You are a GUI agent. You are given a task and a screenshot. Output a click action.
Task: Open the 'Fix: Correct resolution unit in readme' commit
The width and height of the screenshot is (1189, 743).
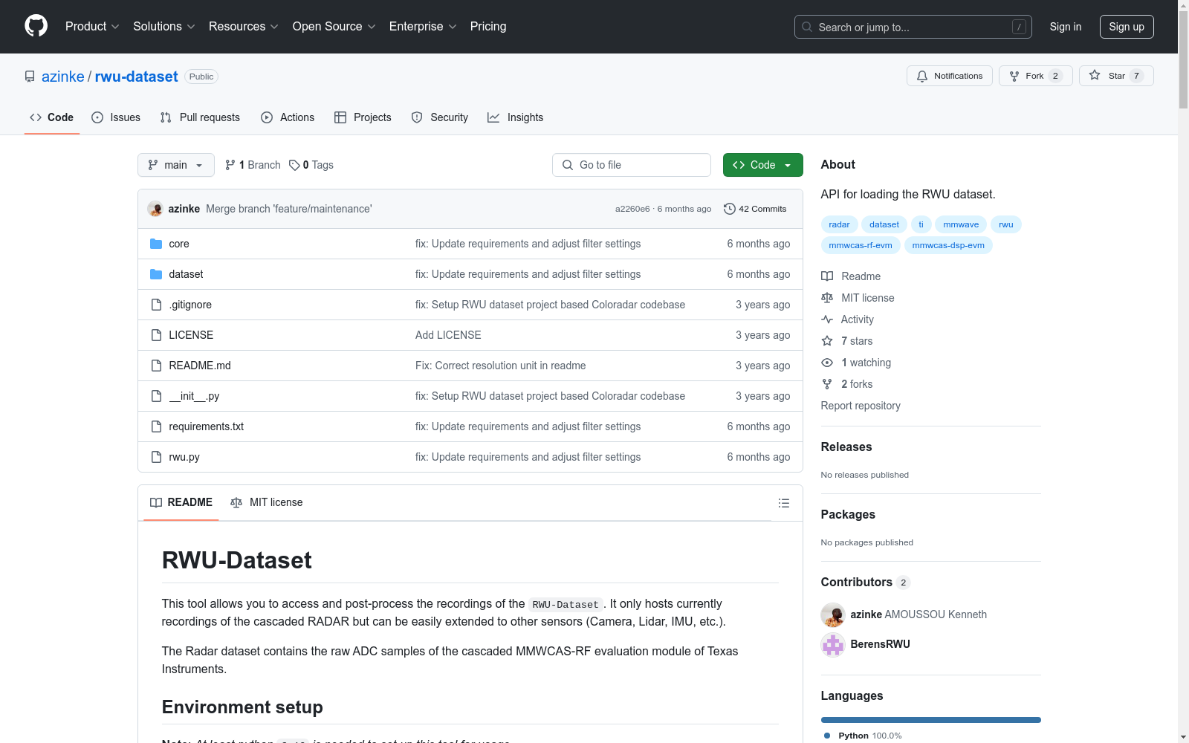tap(501, 366)
